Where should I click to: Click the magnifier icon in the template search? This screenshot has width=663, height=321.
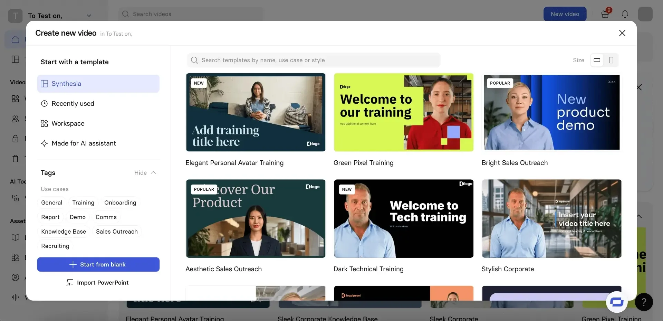(194, 60)
